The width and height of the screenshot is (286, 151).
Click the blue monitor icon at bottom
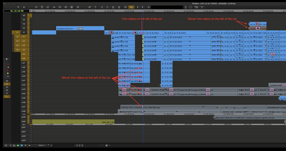point(22,145)
